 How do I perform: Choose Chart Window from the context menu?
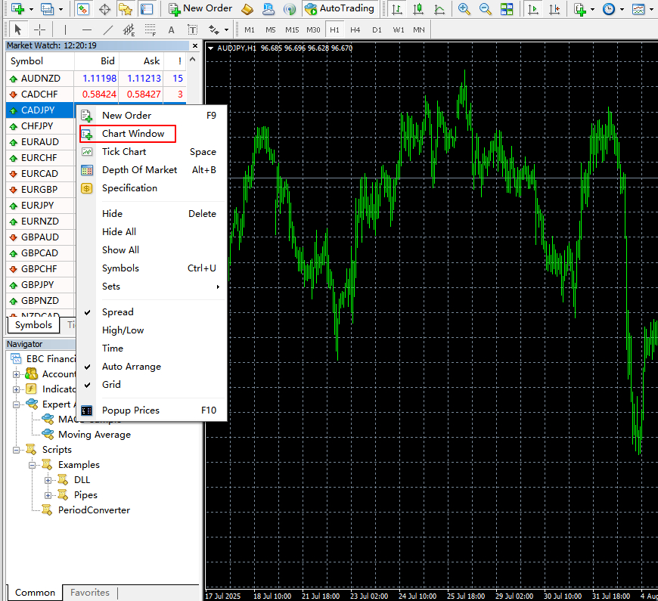[x=133, y=134]
